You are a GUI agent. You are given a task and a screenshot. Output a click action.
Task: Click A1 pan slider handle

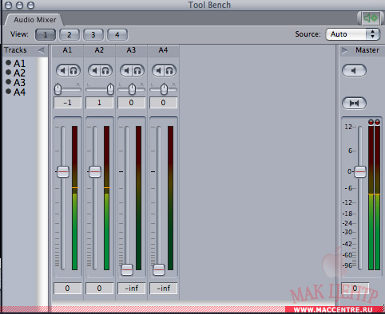pos(58,89)
